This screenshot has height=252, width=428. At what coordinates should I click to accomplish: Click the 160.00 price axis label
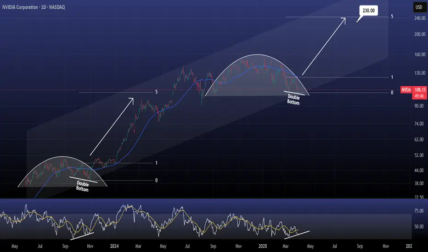(x=420, y=55)
